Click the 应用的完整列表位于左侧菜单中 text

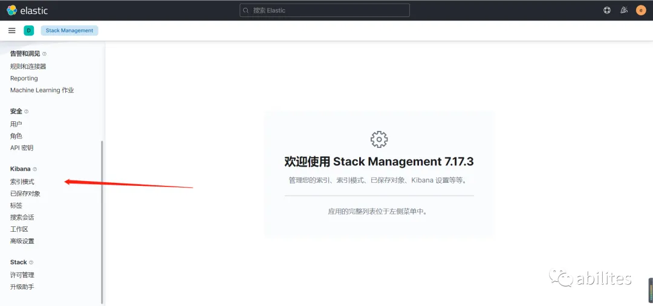[379, 211]
